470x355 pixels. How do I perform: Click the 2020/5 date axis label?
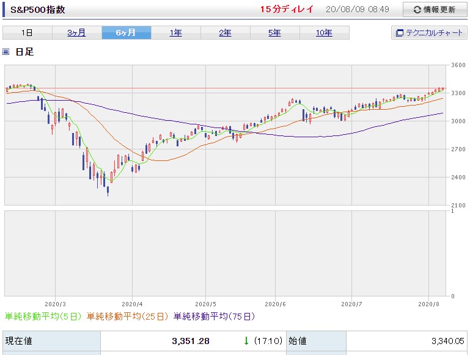[205, 304]
